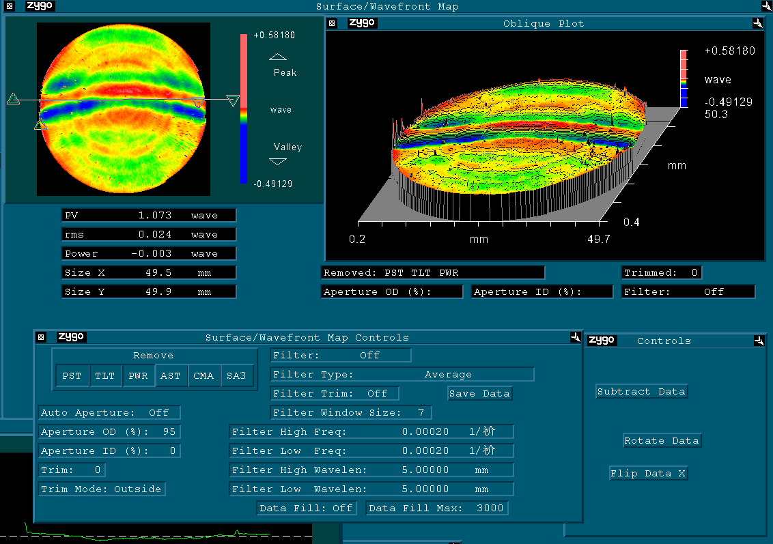This screenshot has height=544, width=773.
Task: Edit Filter Low Wavelen value
Action: 371,489
